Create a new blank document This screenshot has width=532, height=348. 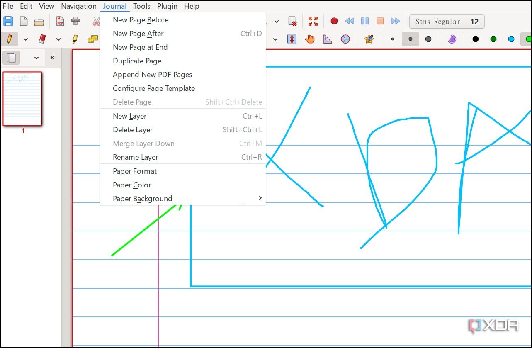pyautogui.click(x=24, y=21)
